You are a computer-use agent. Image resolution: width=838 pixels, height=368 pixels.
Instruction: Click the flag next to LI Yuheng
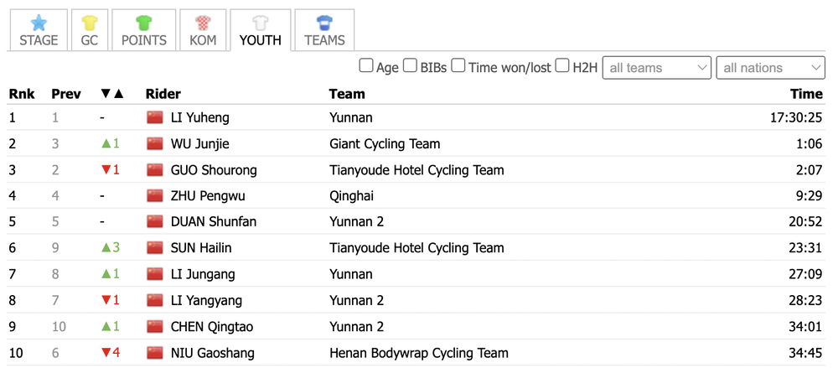(x=155, y=117)
